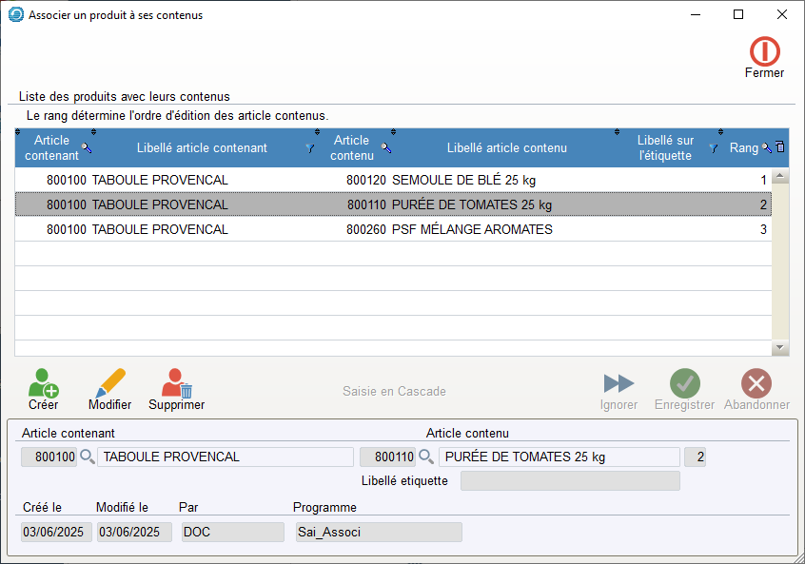Click the Modifier pencil icon
Screen dimensions: 805x564
(x=110, y=383)
